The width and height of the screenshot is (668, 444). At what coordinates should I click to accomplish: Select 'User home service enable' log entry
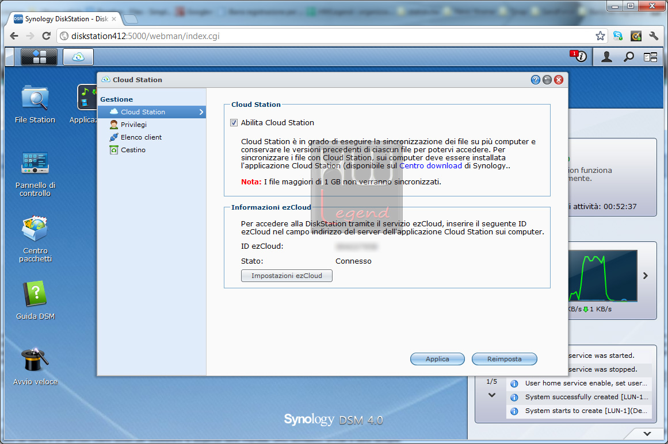(579, 383)
